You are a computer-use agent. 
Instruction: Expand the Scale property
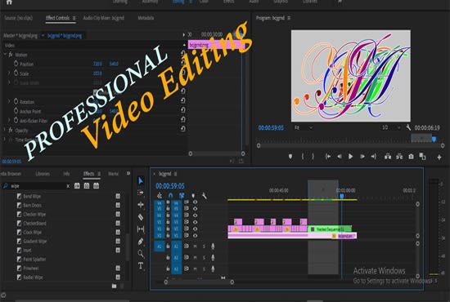(9, 73)
